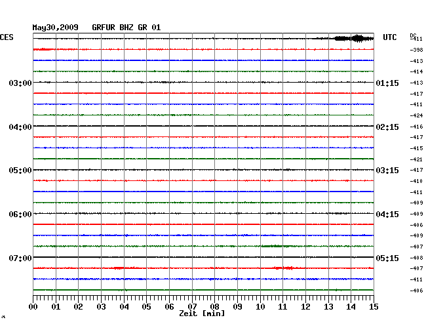Click minute tick label 01
This screenshot has height=324, width=426.
56,307
